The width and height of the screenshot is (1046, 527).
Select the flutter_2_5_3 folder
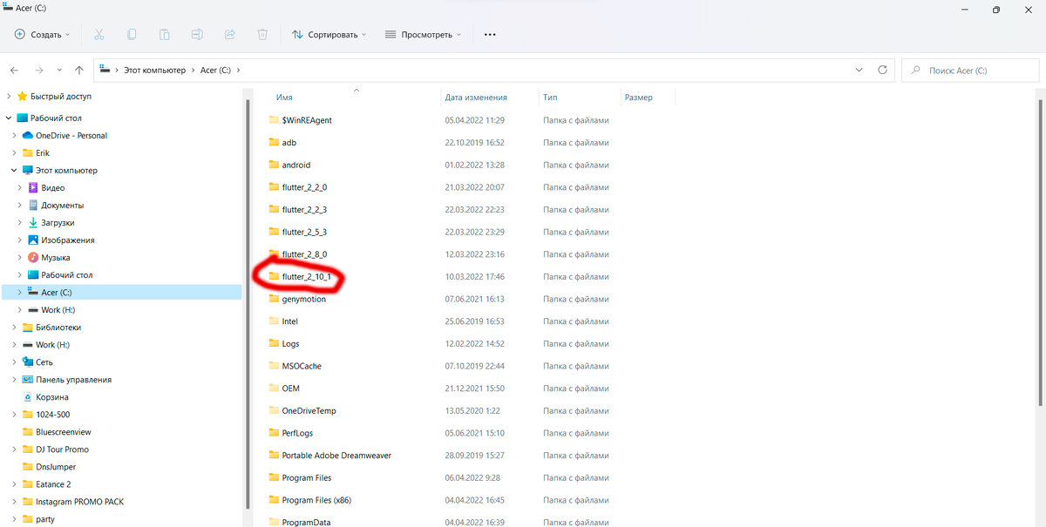click(304, 232)
